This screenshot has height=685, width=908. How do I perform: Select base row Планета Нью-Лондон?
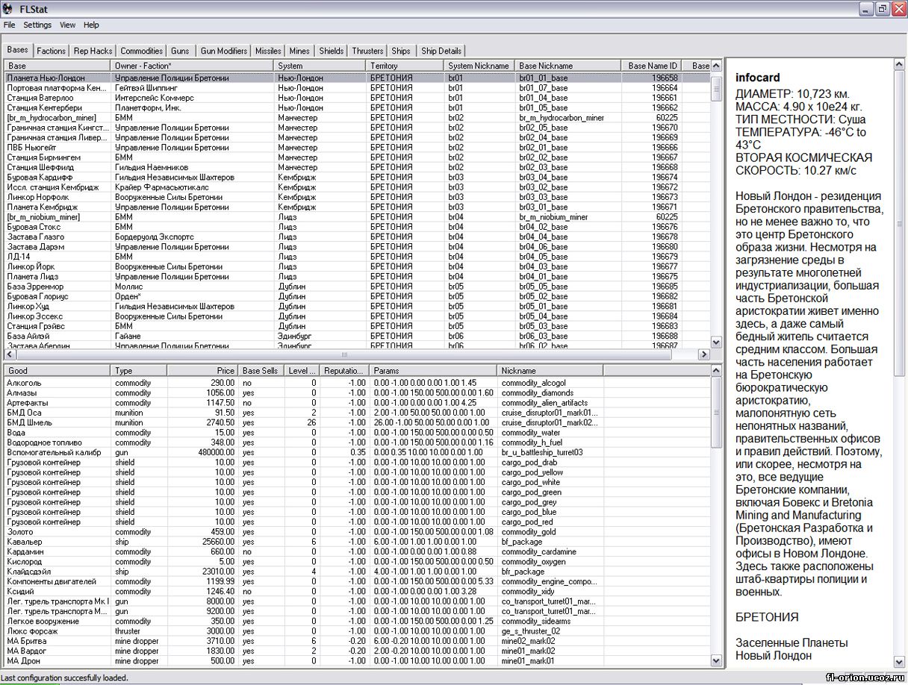[357, 78]
